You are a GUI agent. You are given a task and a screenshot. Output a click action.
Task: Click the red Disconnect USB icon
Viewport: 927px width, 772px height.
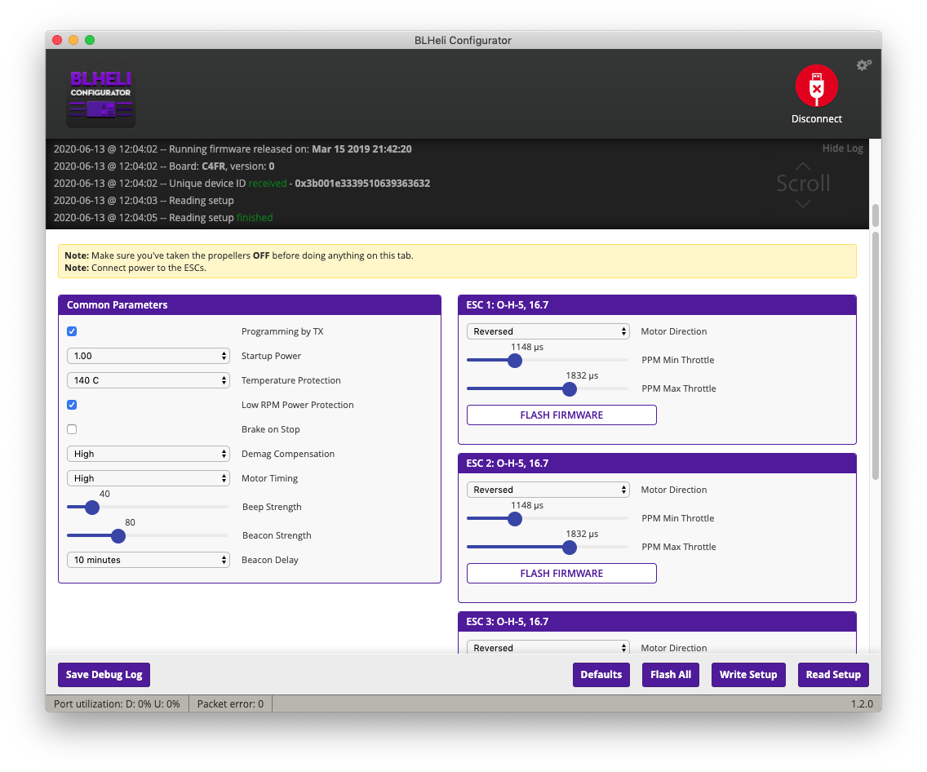[817, 87]
